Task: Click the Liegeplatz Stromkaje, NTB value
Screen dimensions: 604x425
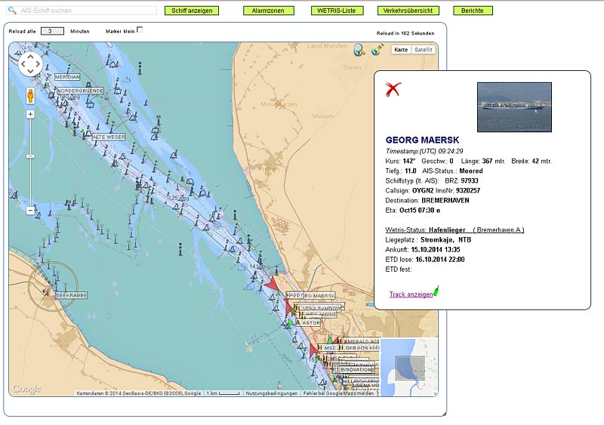Action: click(x=445, y=239)
